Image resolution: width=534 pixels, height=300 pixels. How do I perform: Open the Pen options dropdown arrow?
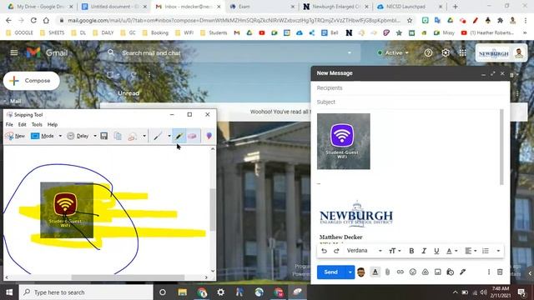coord(169,136)
